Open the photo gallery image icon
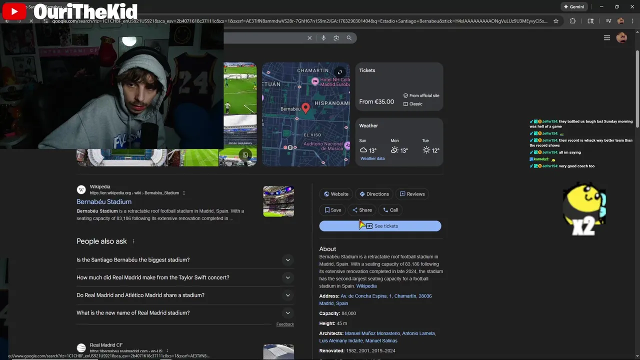The image size is (640, 360). [245, 155]
